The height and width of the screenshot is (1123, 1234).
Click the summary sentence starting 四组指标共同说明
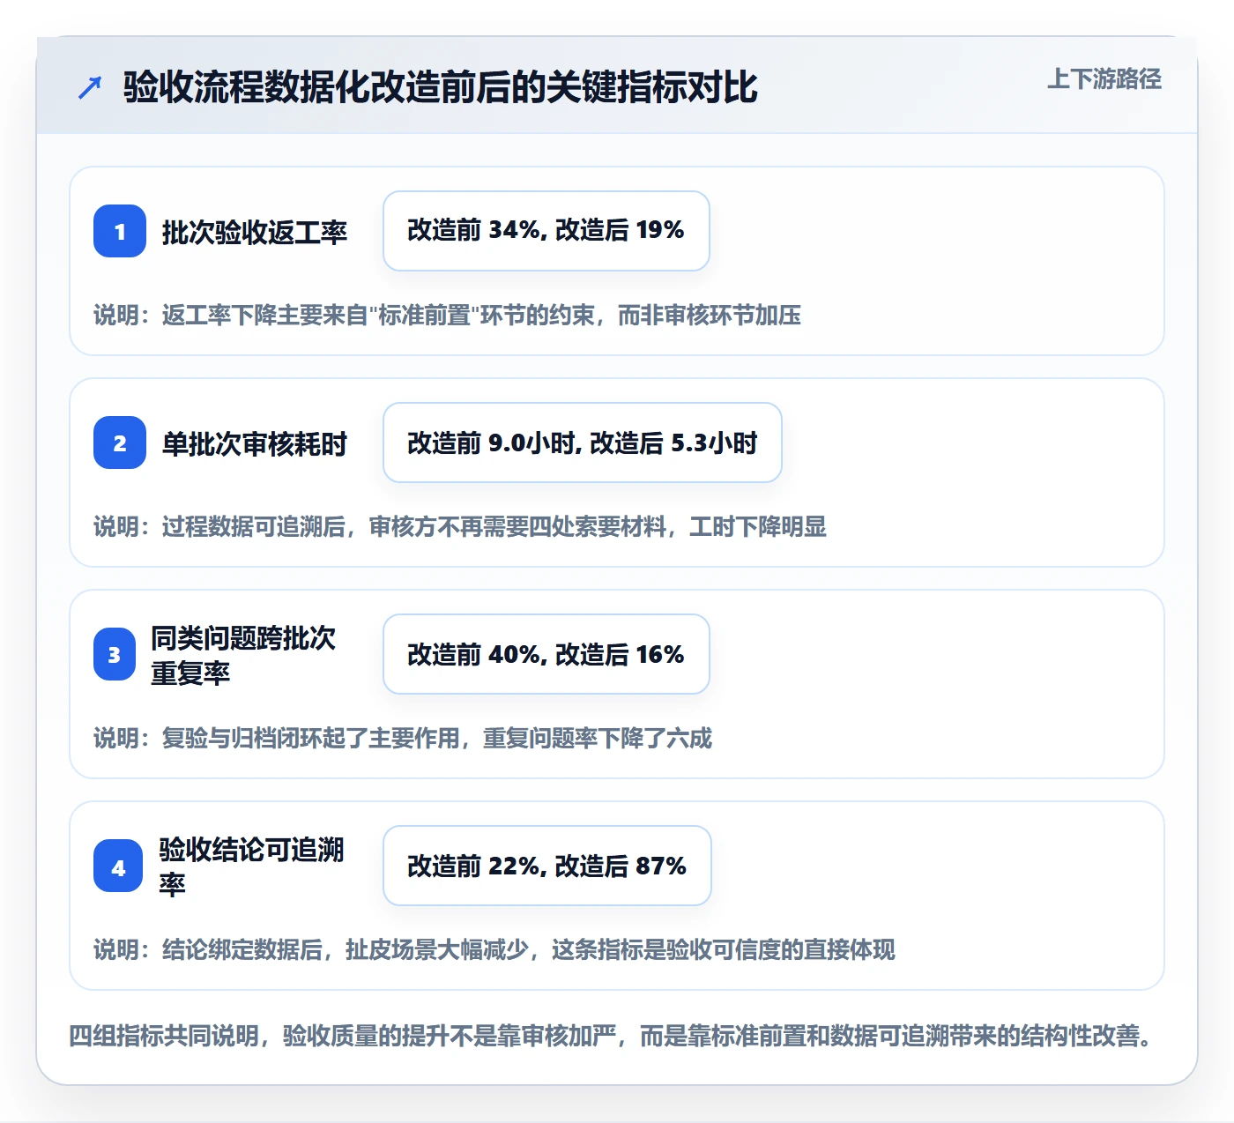[x=612, y=1036]
